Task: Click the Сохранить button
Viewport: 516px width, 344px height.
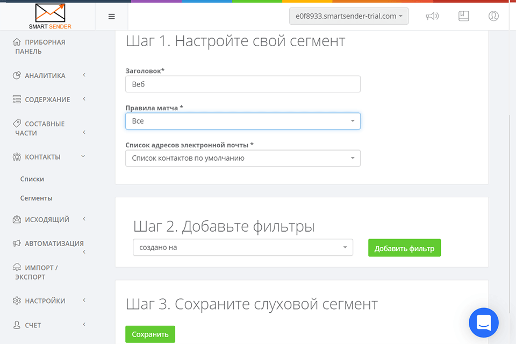Action: tap(150, 334)
